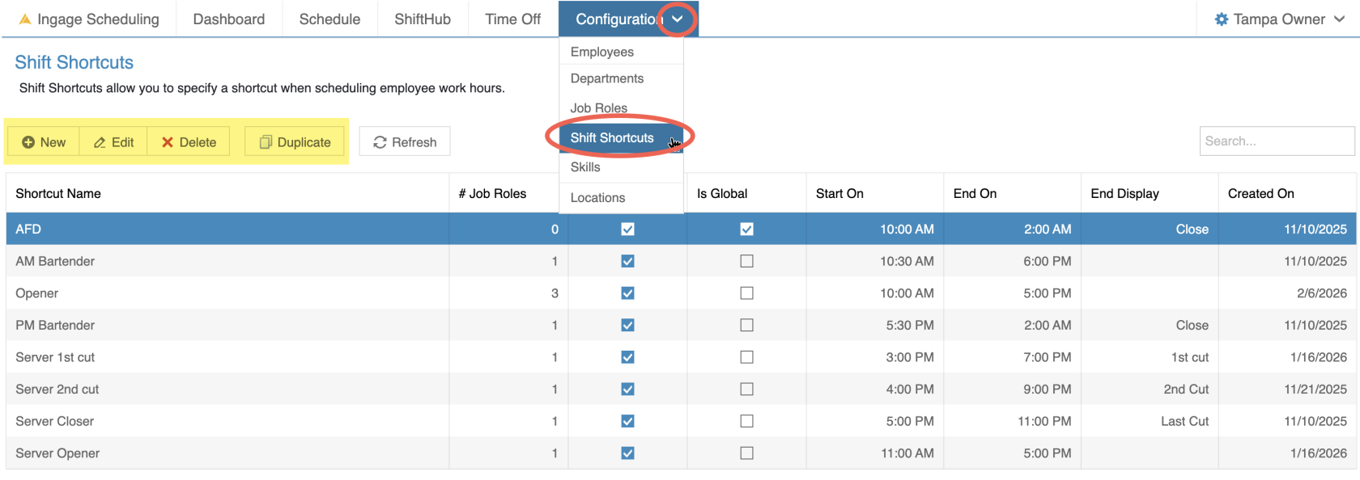Click the Refresh arrows icon

[x=380, y=142]
